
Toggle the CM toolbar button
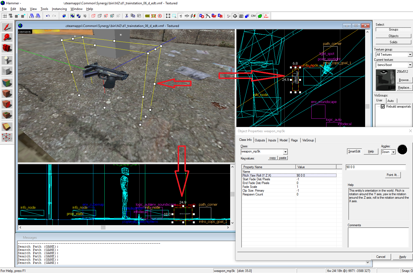pos(253,16)
